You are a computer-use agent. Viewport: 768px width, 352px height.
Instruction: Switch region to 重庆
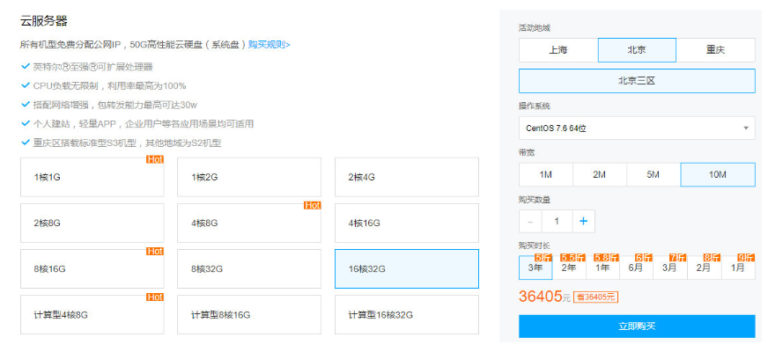[x=715, y=50]
